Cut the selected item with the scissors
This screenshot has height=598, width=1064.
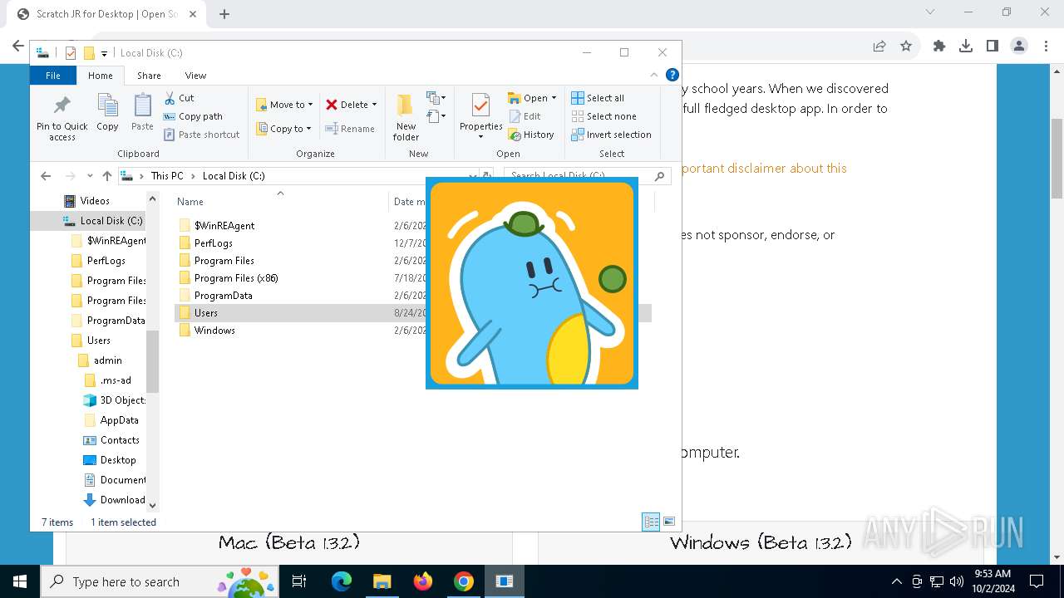point(180,98)
